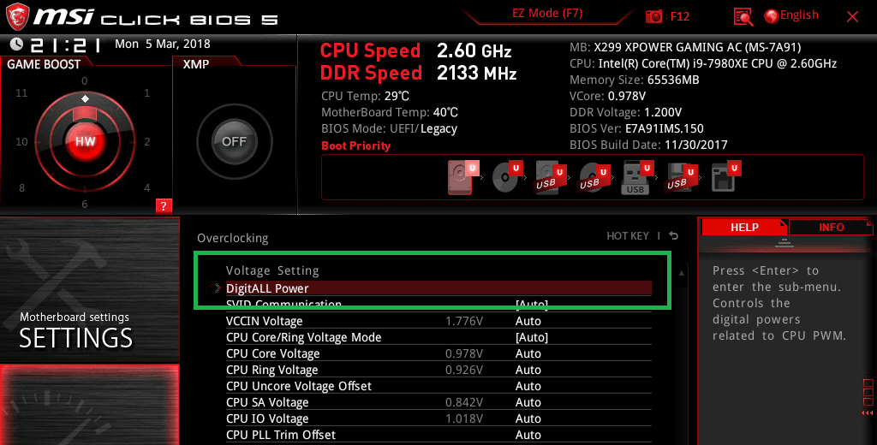Click the Game Boost dial number 11
This screenshot has width=877, height=445.
21,92
